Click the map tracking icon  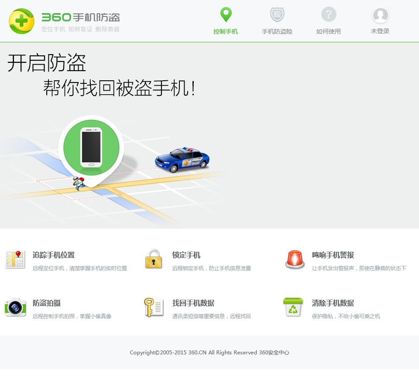pyautogui.click(x=15, y=259)
